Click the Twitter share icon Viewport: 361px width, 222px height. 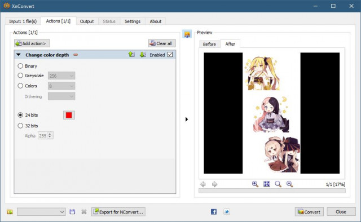click(227, 212)
